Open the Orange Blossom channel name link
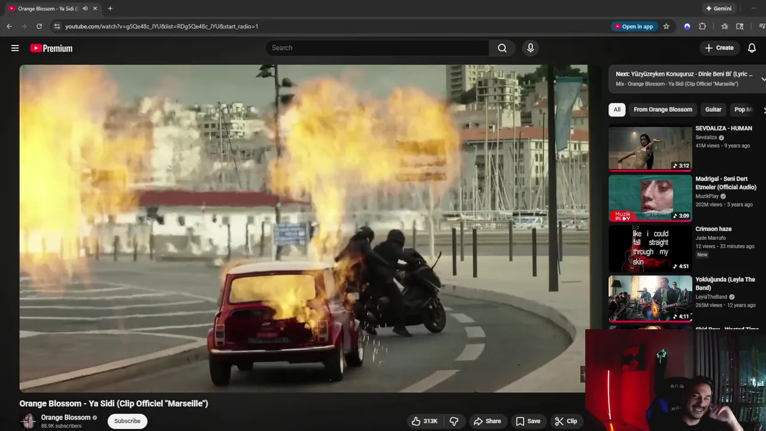This screenshot has height=431, width=766. pos(66,417)
